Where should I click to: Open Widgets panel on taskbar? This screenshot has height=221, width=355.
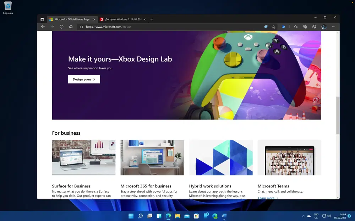[x=159, y=216]
